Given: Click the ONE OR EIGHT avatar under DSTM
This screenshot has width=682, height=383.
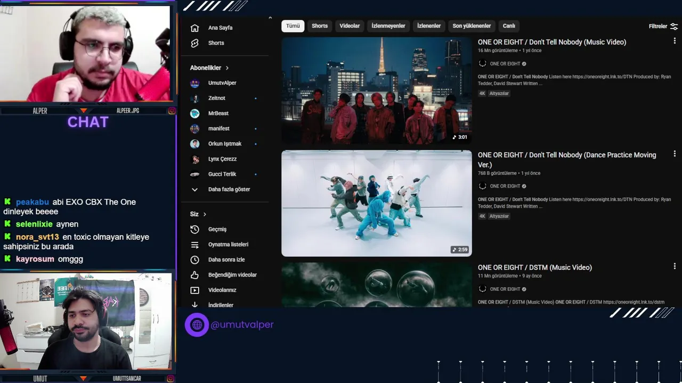Looking at the screenshot, I should coord(482,289).
